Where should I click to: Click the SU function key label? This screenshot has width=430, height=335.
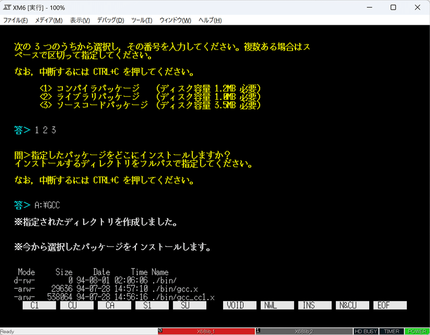tap(190, 305)
